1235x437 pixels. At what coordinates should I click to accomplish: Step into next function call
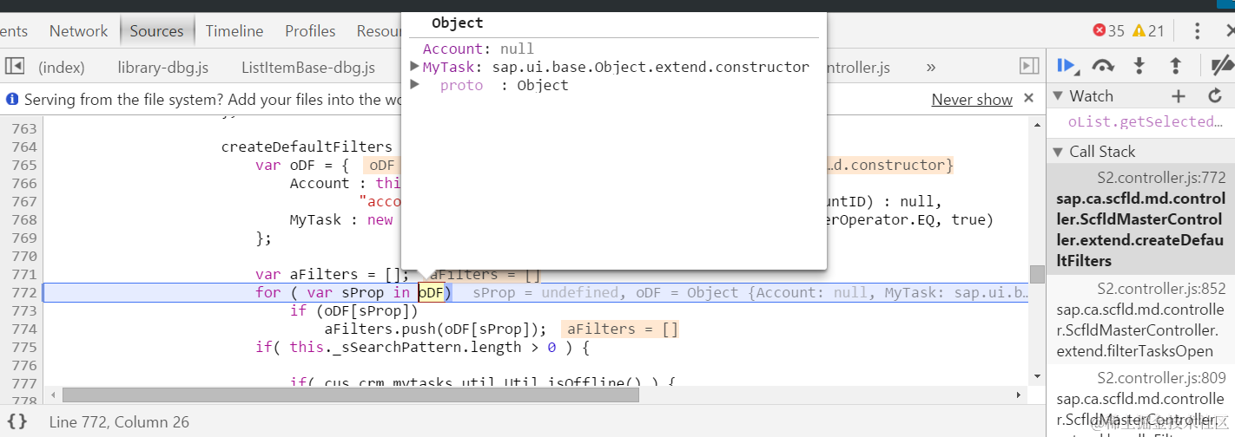pos(1139,66)
